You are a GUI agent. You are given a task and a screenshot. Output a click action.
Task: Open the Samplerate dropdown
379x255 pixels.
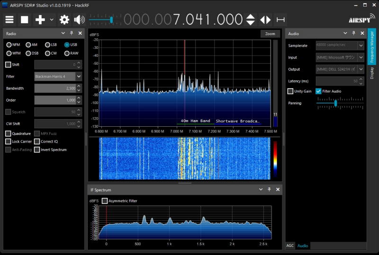coord(340,46)
